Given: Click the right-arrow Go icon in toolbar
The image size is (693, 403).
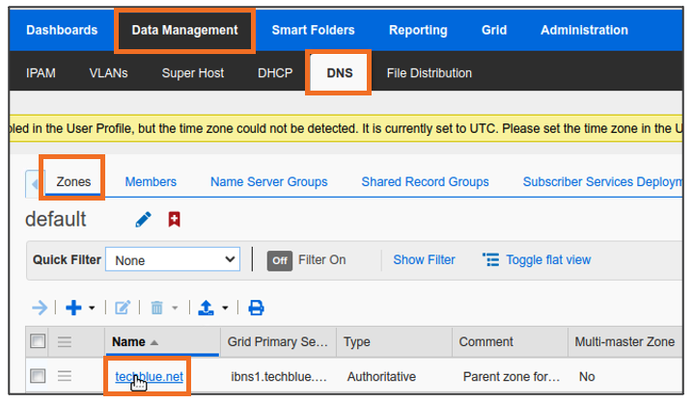Looking at the screenshot, I should coord(40,308).
